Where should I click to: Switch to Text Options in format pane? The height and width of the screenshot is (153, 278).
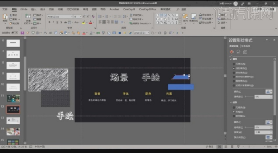click(x=246, y=46)
